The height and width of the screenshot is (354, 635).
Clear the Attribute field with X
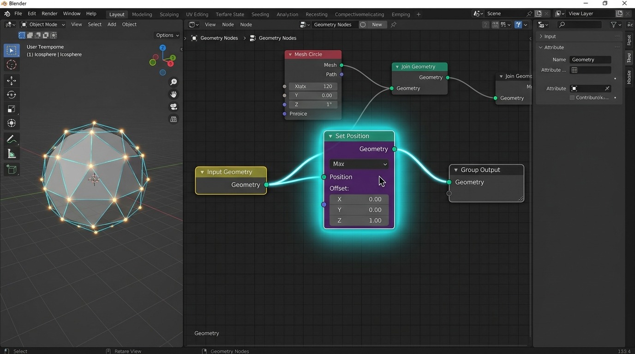607,88
